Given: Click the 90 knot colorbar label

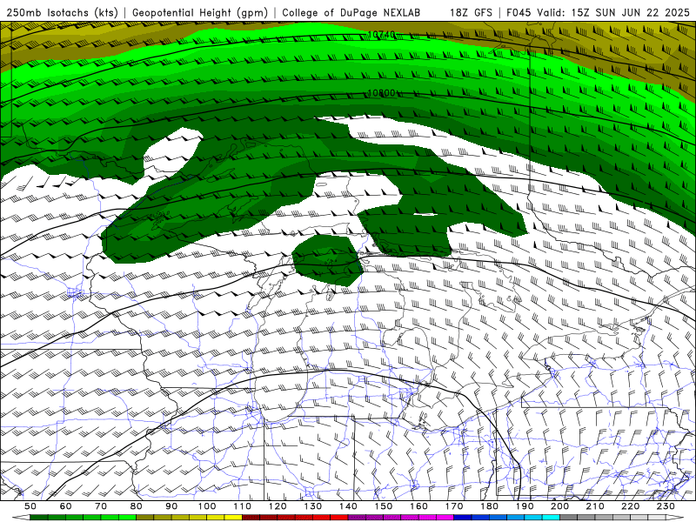Looking at the screenshot, I should (x=171, y=506).
